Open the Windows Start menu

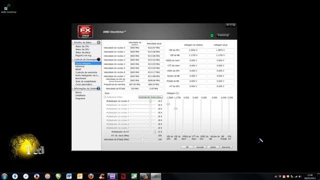(4, 176)
